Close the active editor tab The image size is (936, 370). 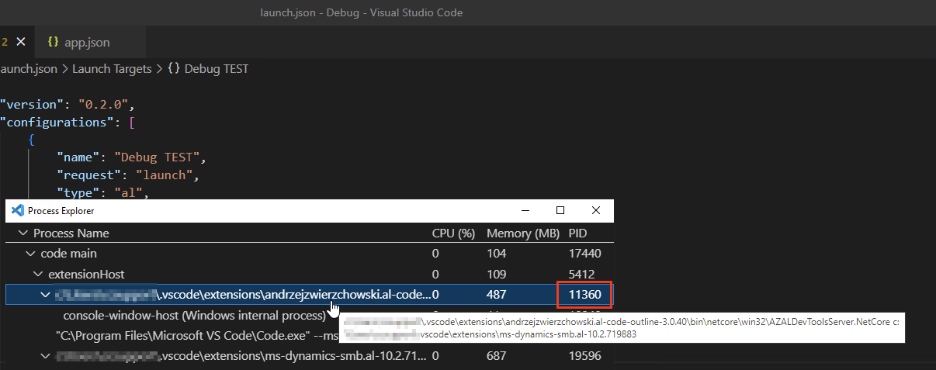pos(20,42)
